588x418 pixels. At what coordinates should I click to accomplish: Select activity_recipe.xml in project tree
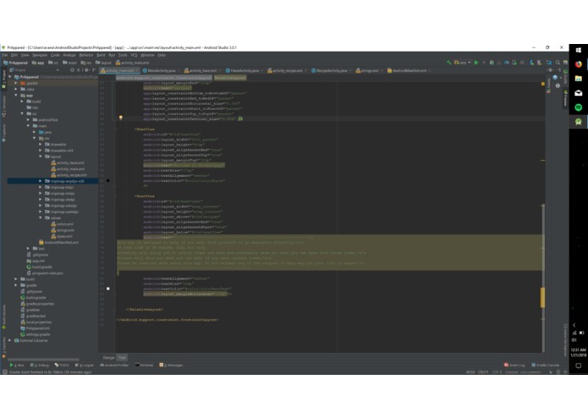pos(69,175)
